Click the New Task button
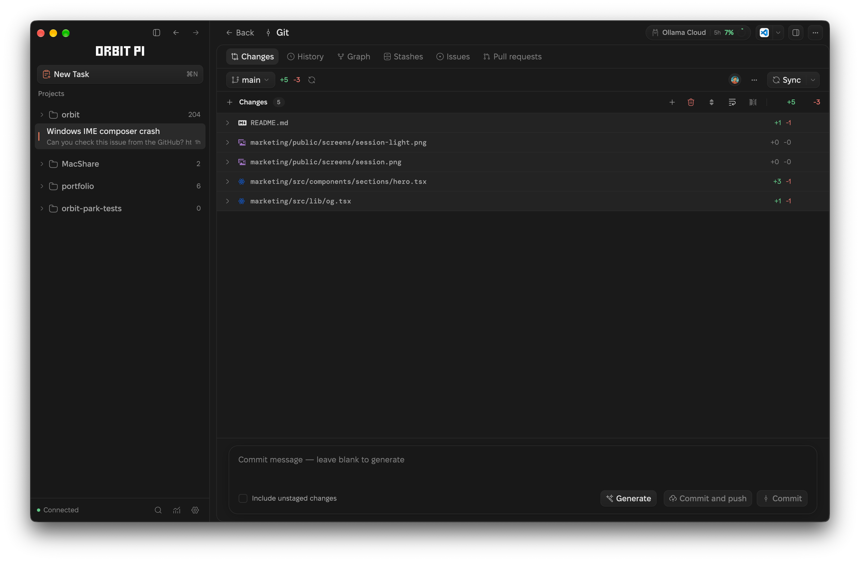Viewport: 860px width, 562px height. 120,74
